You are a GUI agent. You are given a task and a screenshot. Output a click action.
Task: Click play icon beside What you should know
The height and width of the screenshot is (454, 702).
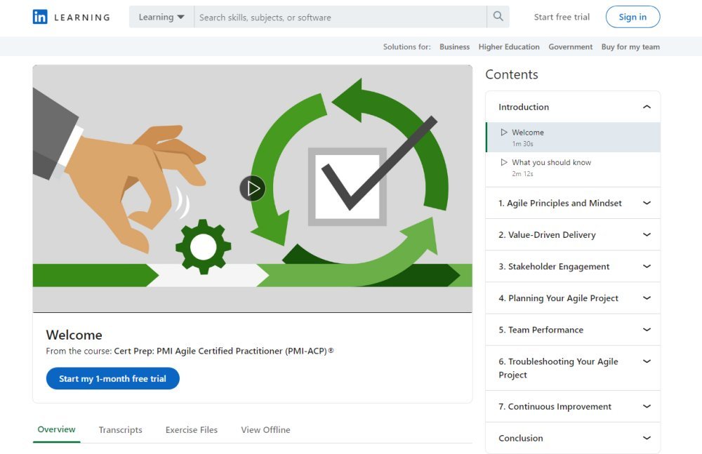(504, 162)
